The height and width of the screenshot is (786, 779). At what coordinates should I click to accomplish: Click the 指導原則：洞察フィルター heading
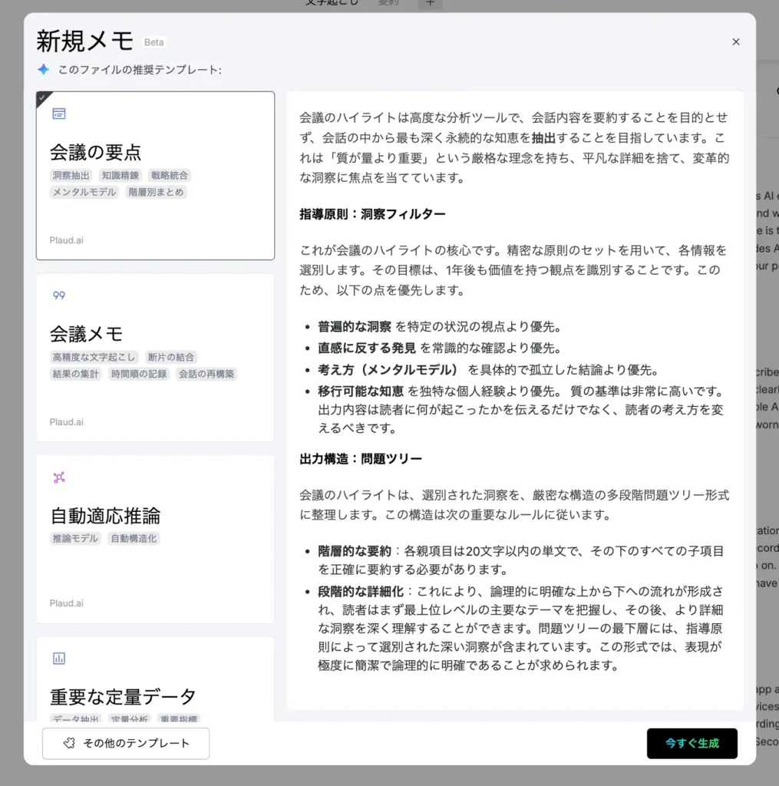coord(372,214)
